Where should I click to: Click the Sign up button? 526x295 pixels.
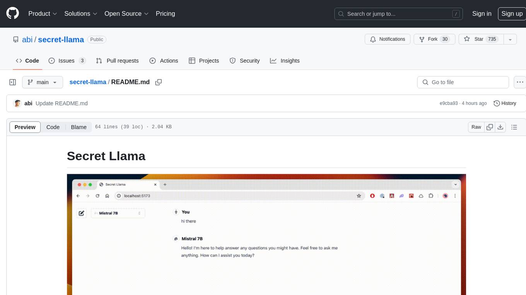tap(512, 14)
